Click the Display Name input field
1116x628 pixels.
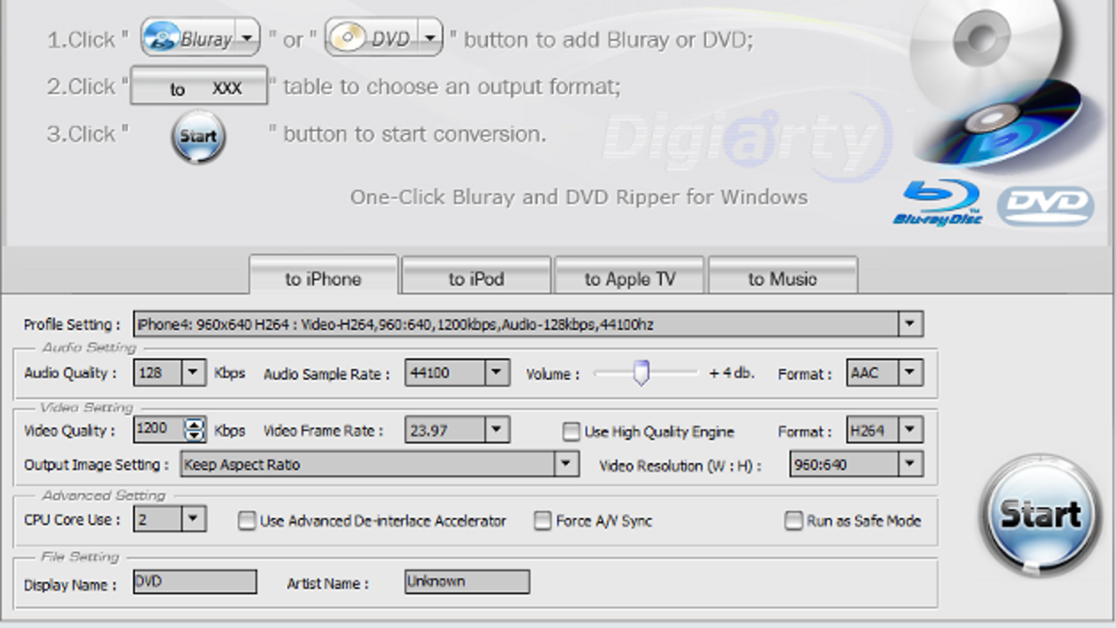[195, 581]
